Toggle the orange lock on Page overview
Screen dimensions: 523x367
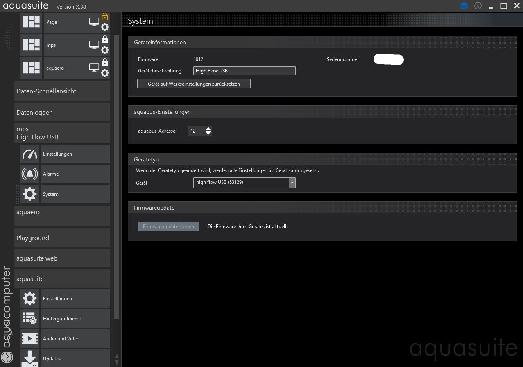[105, 17]
